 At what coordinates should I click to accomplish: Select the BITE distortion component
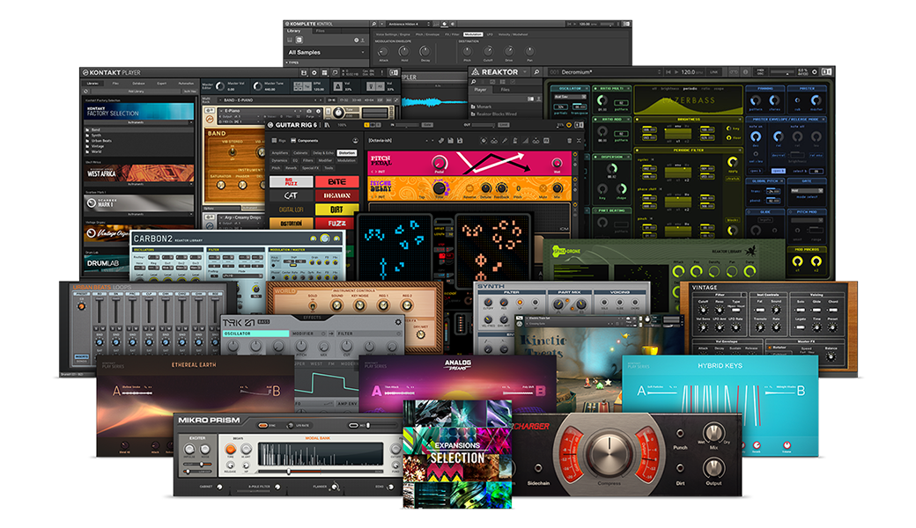[337, 181]
